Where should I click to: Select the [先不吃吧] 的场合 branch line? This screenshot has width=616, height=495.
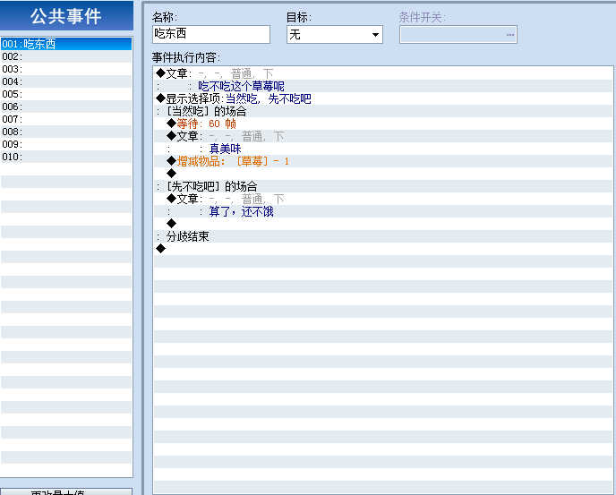[383, 186]
